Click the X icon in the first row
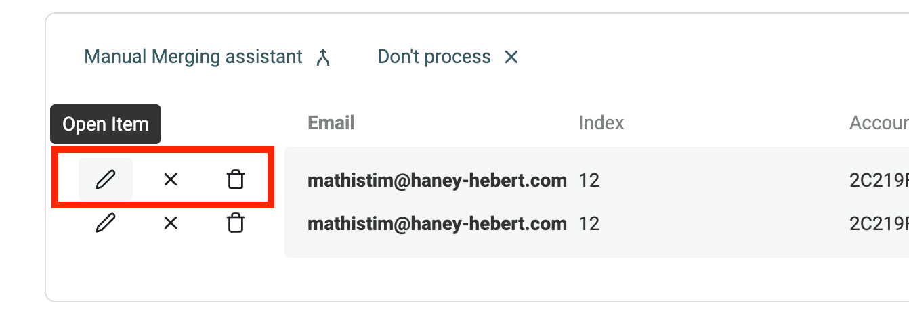This screenshot has width=909, height=318. click(171, 179)
